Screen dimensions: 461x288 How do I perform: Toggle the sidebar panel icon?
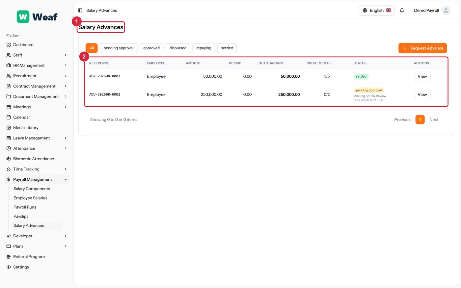(x=80, y=11)
